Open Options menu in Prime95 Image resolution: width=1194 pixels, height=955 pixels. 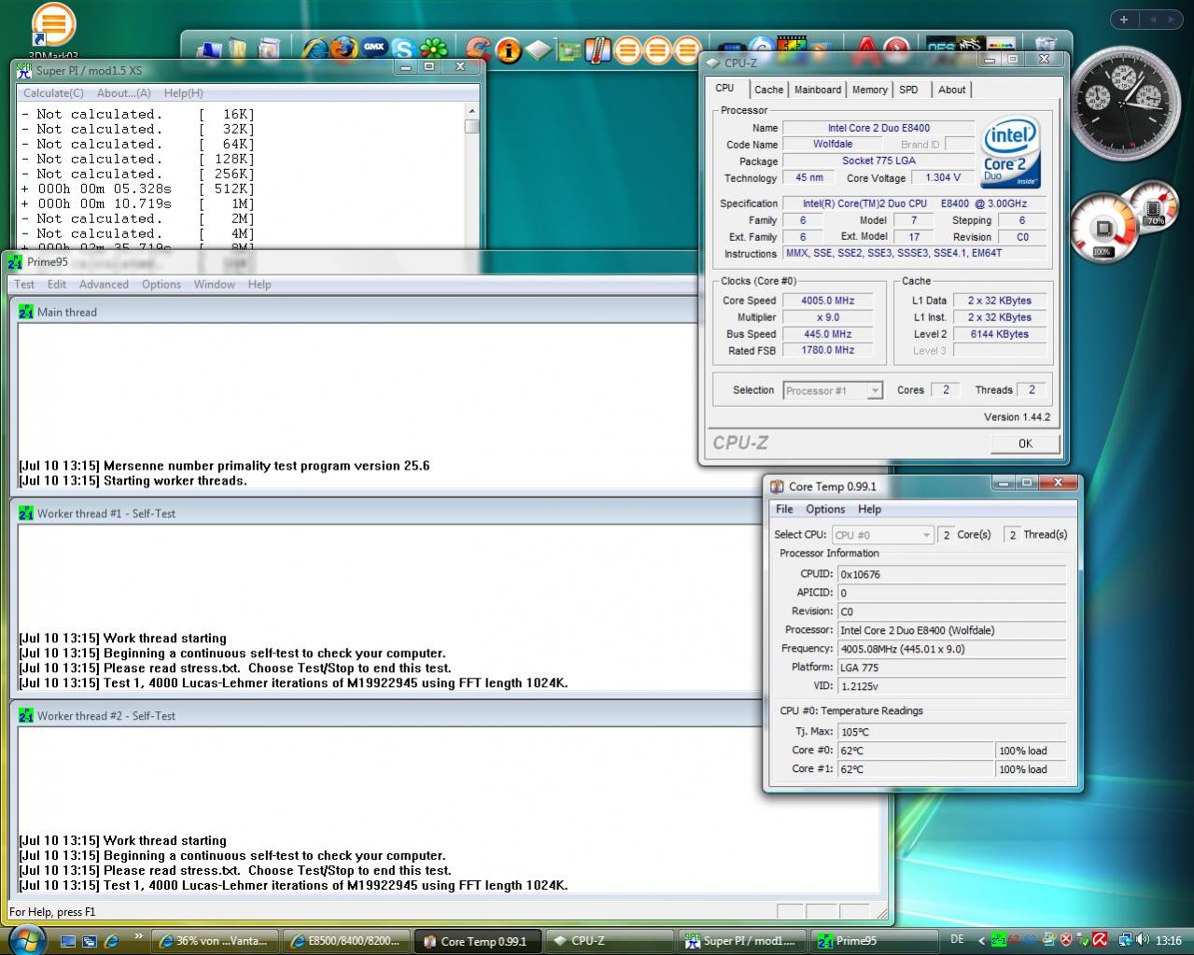162,285
